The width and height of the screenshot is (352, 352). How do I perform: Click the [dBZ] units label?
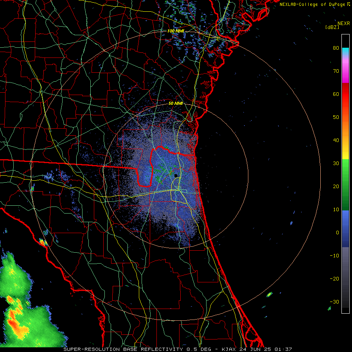[x=332, y=27]
